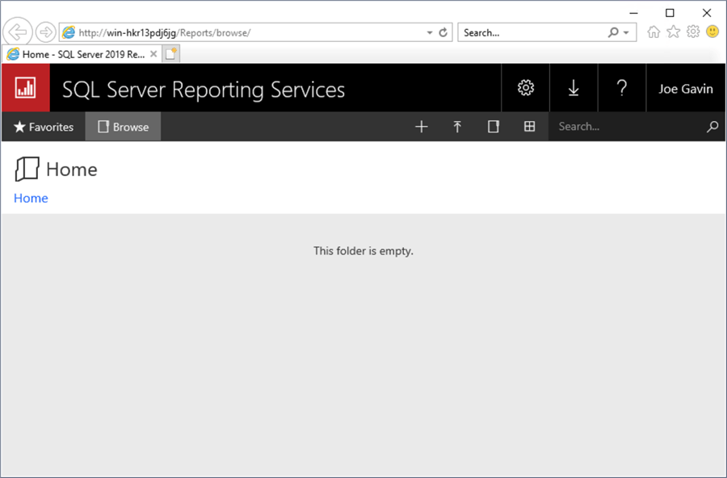Open the Favorites tab
The width and height of the screenshot is (727, 478).
point(44,127)
